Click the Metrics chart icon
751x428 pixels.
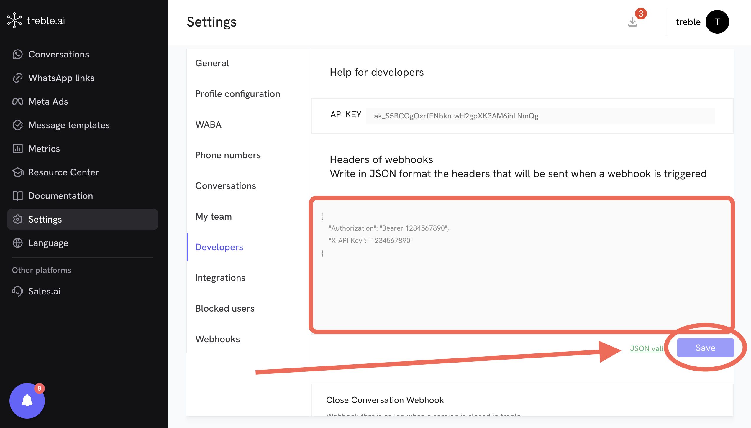pos(18,149)
